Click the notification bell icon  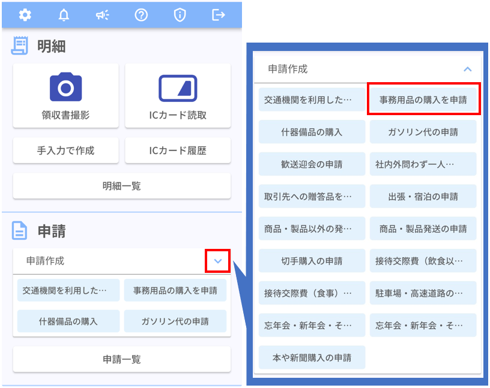64,15
